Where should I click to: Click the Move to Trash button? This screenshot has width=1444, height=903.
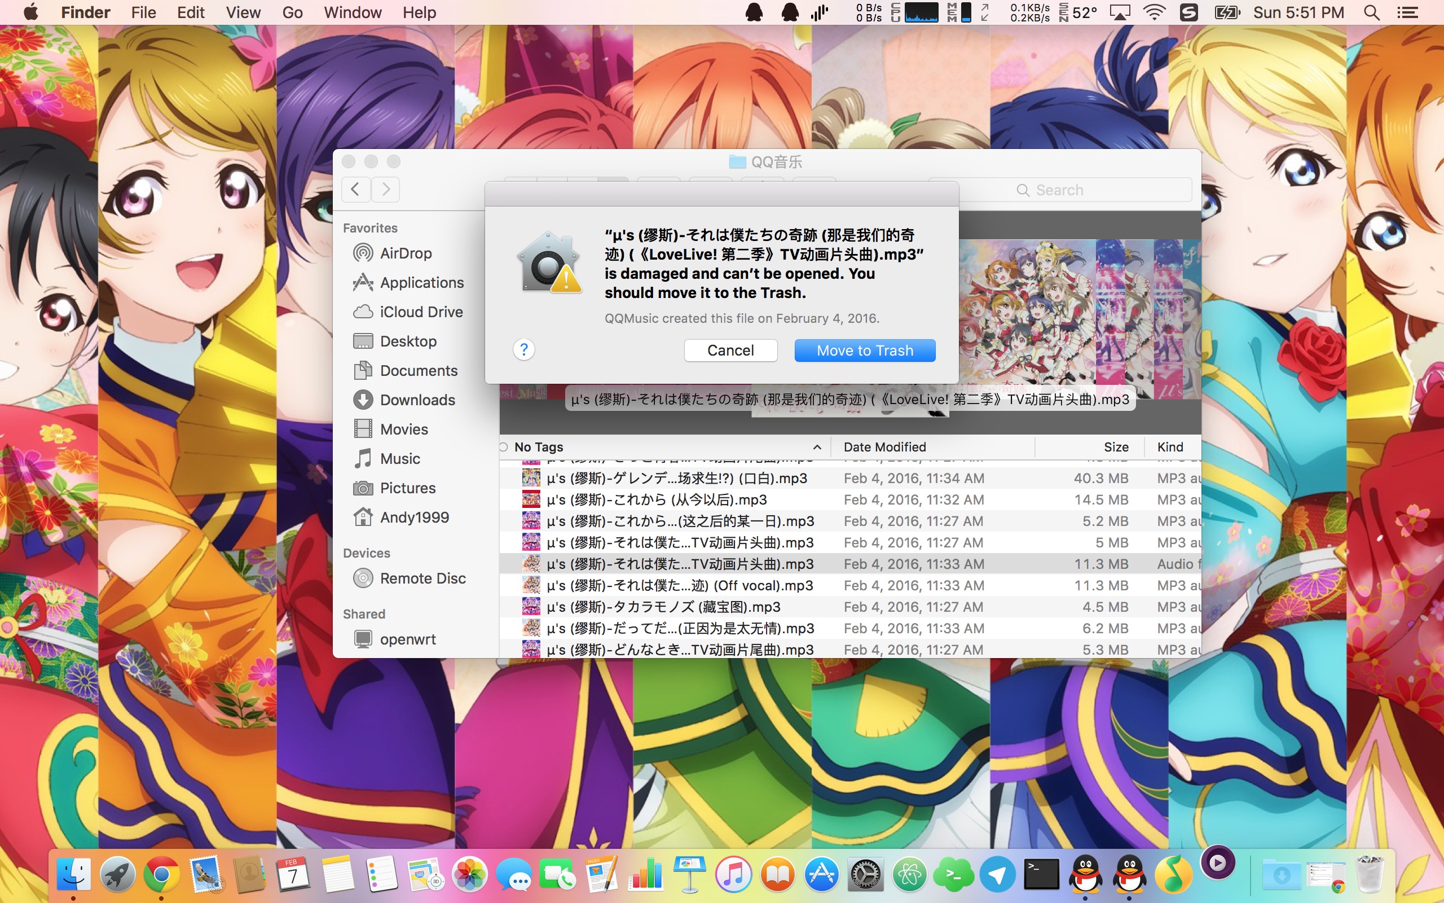[864, 350]
